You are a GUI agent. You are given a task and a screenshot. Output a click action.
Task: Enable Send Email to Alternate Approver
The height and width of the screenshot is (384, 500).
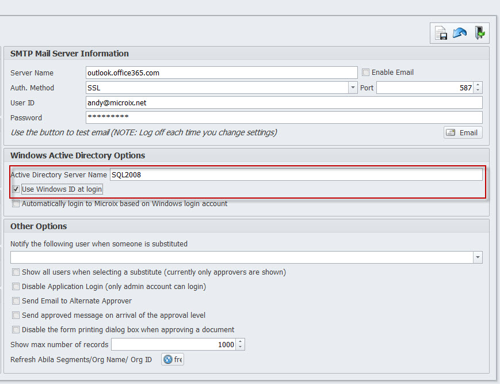[x=16, y=301]
